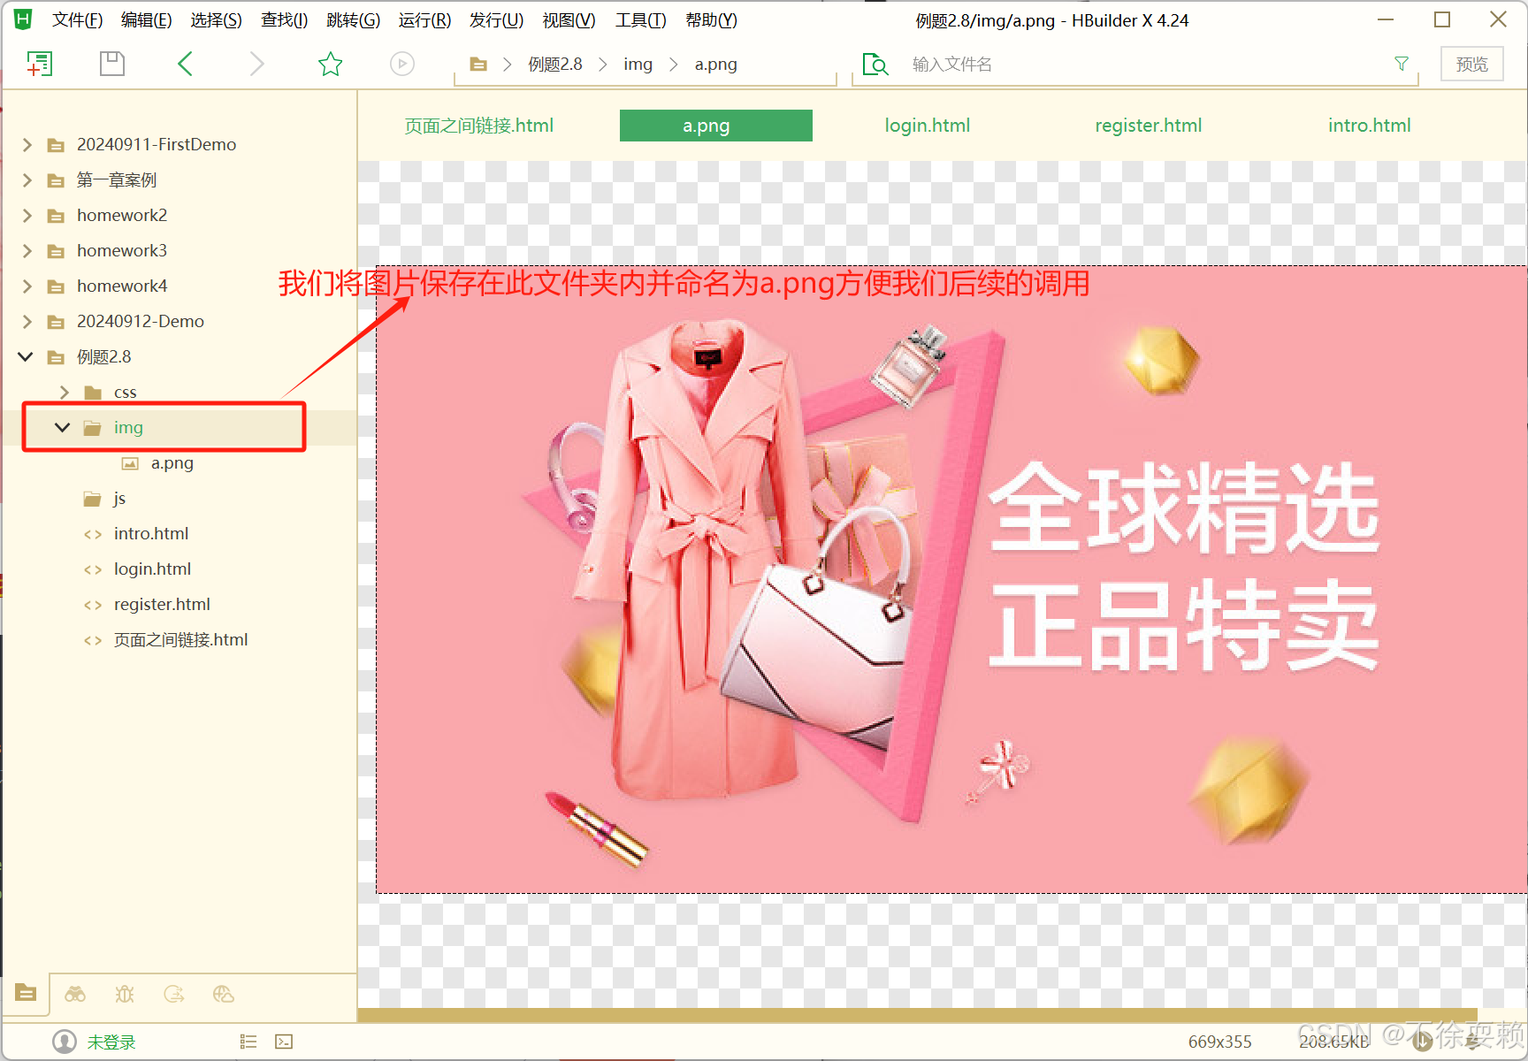Open register.html in the project tree

162,604
